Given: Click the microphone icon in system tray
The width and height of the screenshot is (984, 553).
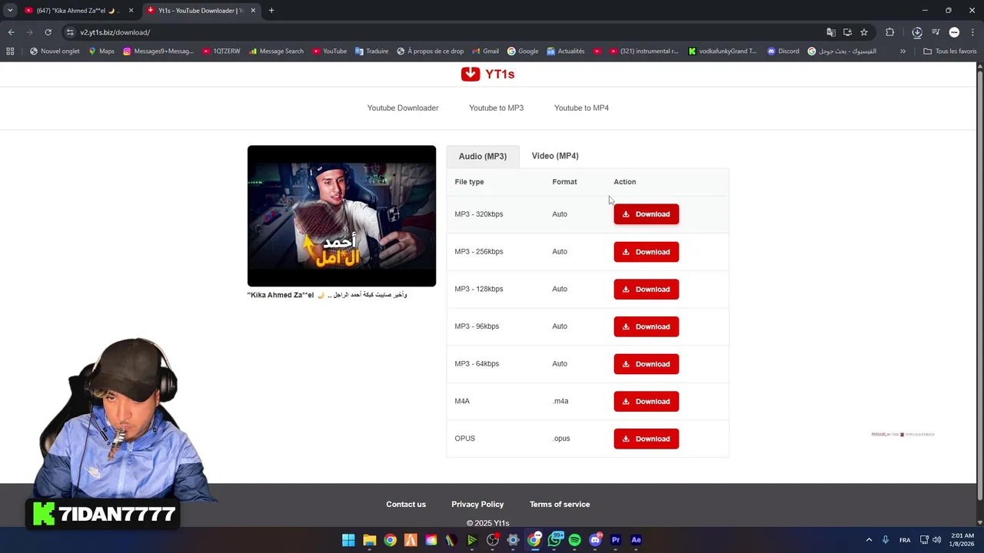Looking at the screenshot, I should point(886,540).
